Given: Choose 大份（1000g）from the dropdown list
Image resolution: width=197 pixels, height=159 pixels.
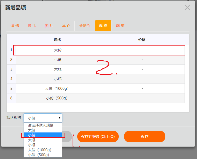Looking at the screenshot, I should tap(43, 150).
